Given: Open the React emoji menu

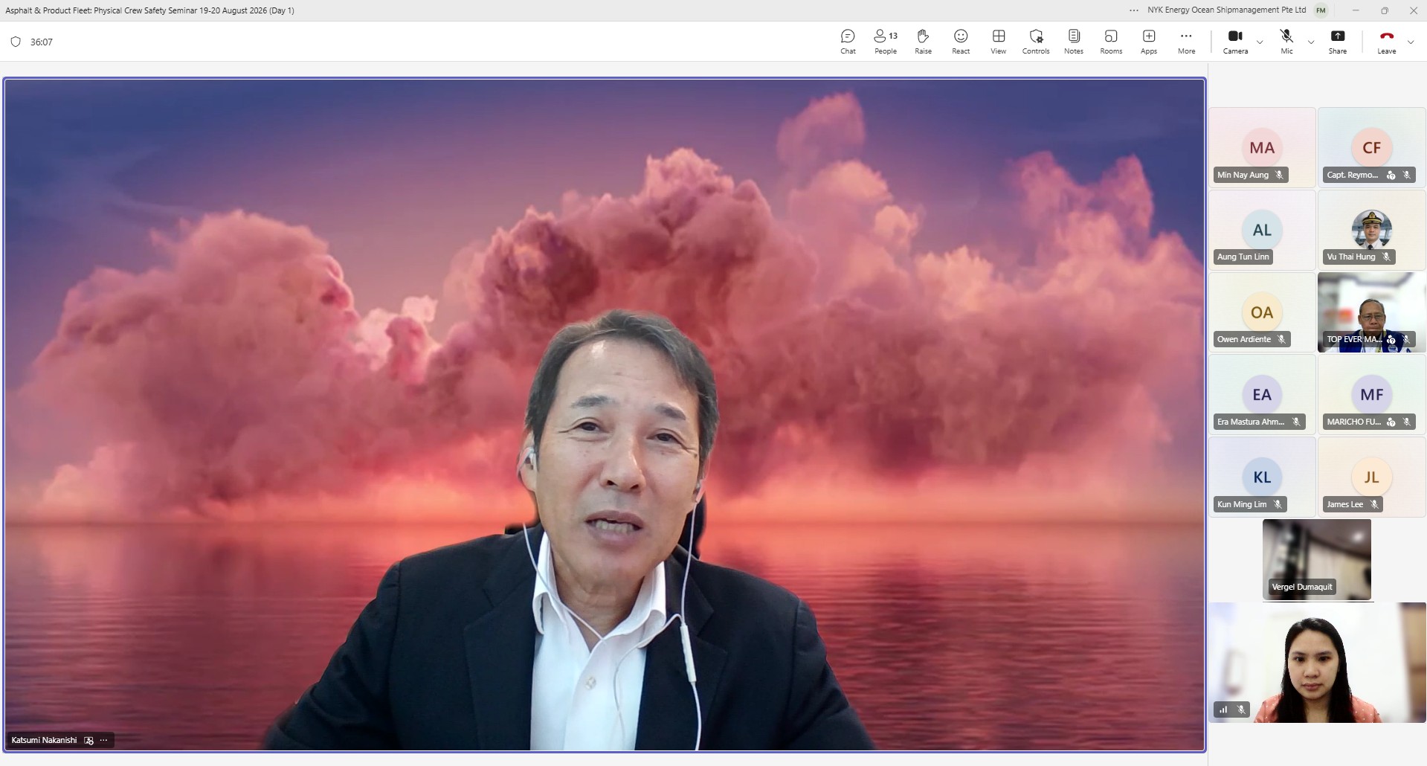Looking at the screenshot, I should click(x=961, y=42).
